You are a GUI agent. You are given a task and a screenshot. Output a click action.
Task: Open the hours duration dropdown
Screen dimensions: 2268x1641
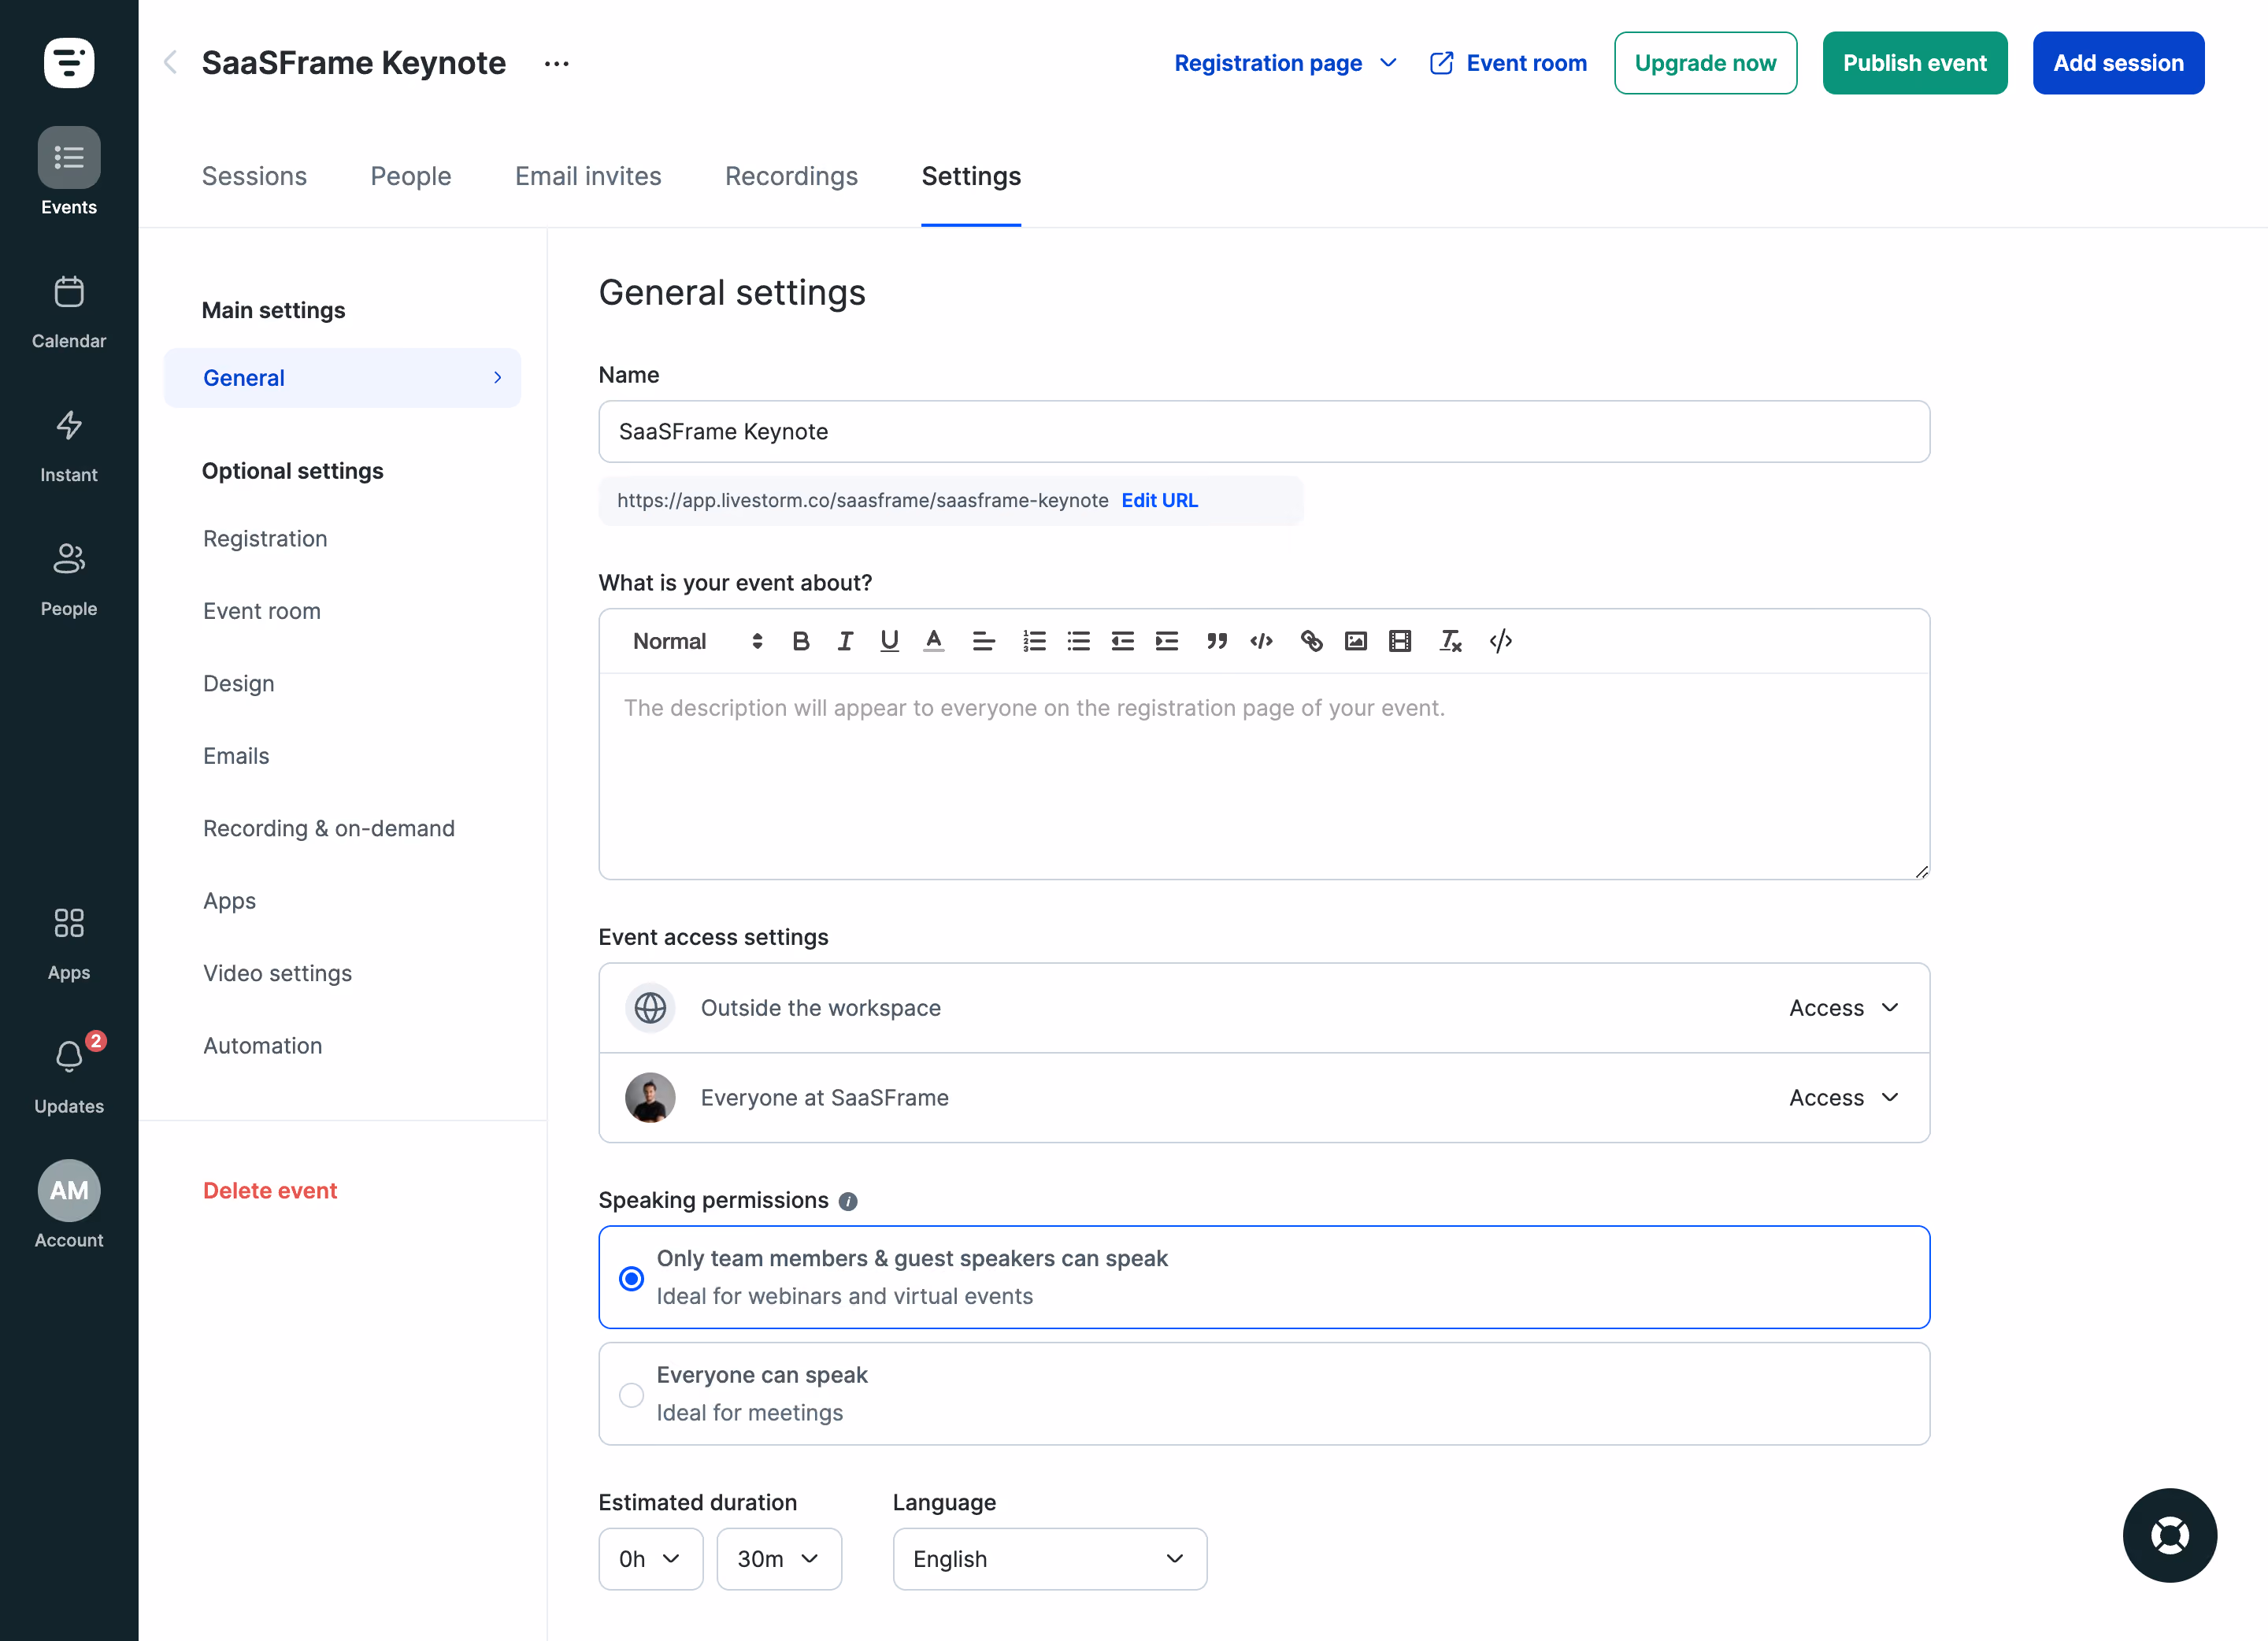tap(650, 1559)
